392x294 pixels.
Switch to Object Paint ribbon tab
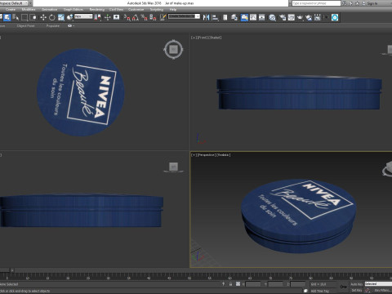pyautogui.click(x=25, y=26)
